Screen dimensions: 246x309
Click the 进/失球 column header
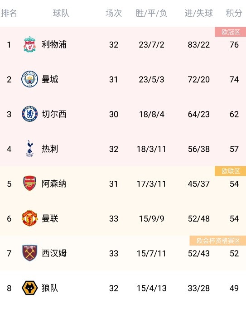(x=199, y=13)
